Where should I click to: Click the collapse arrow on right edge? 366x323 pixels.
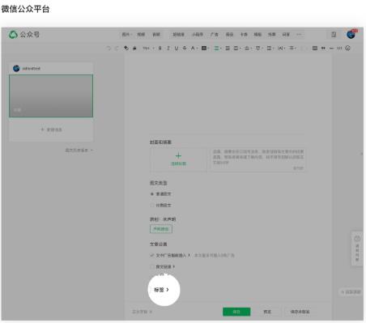tap(362, 154)
